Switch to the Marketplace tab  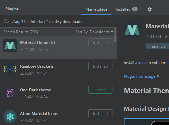click(96, 9)
